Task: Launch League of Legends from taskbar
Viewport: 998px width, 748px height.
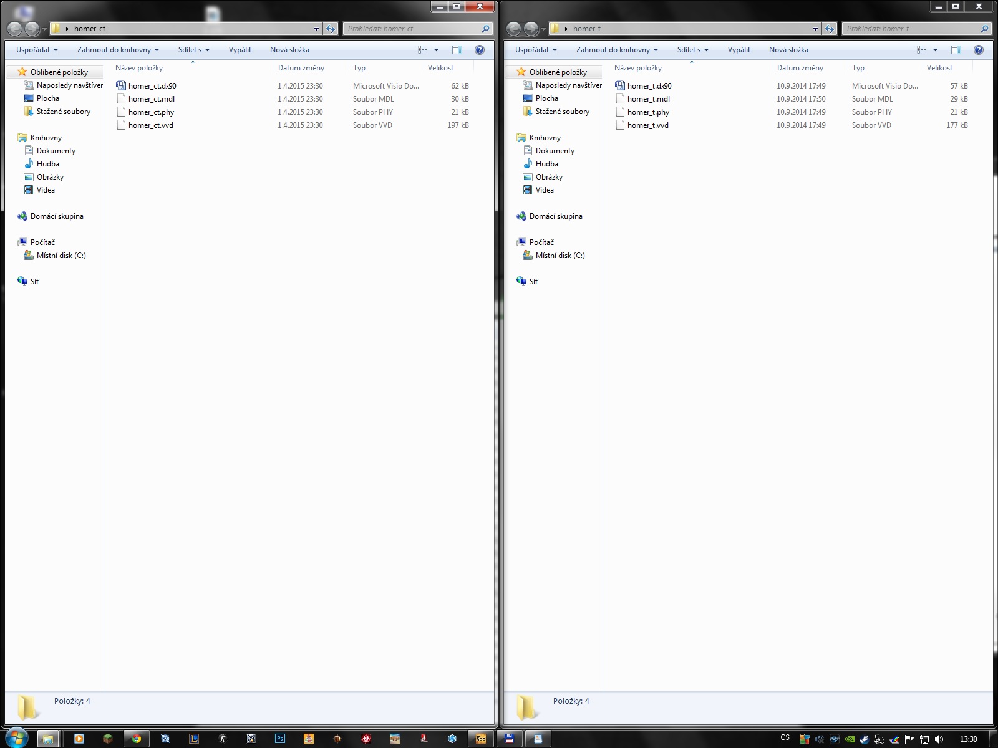Action: click(194, 739)
